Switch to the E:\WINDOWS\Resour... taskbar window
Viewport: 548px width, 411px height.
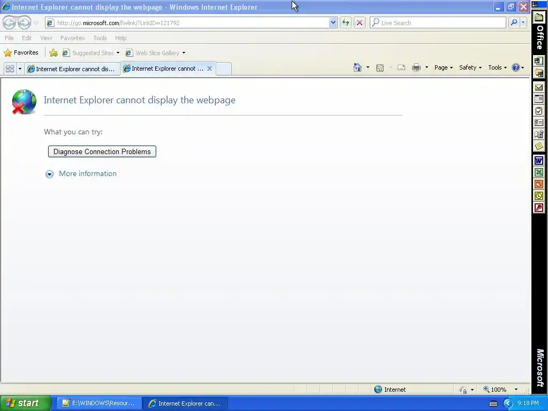coord(98,404)
